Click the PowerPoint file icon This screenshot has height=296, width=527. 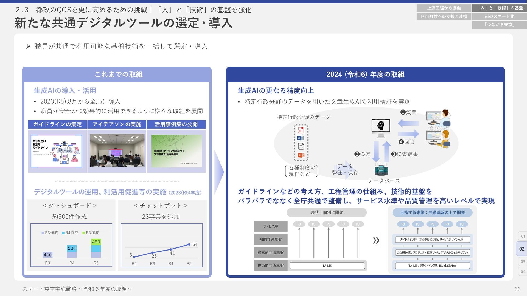tap(301, 155)
